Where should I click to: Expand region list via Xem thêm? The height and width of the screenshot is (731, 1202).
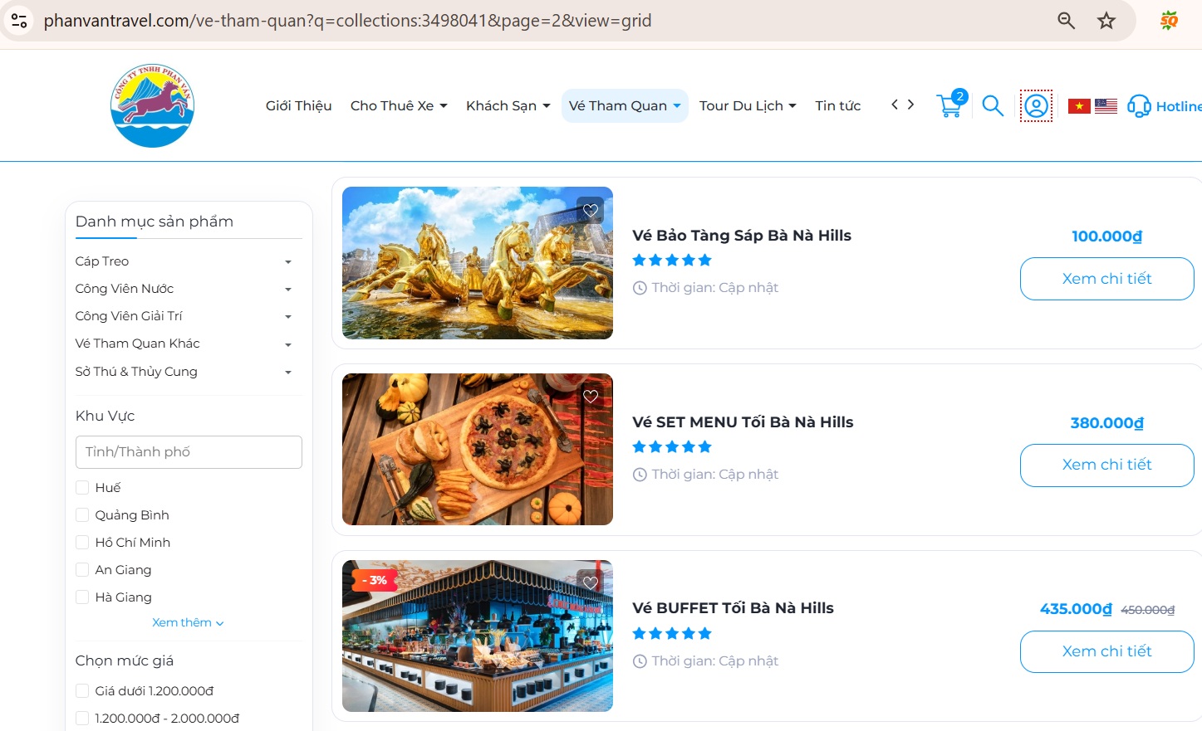click(188, 621)
